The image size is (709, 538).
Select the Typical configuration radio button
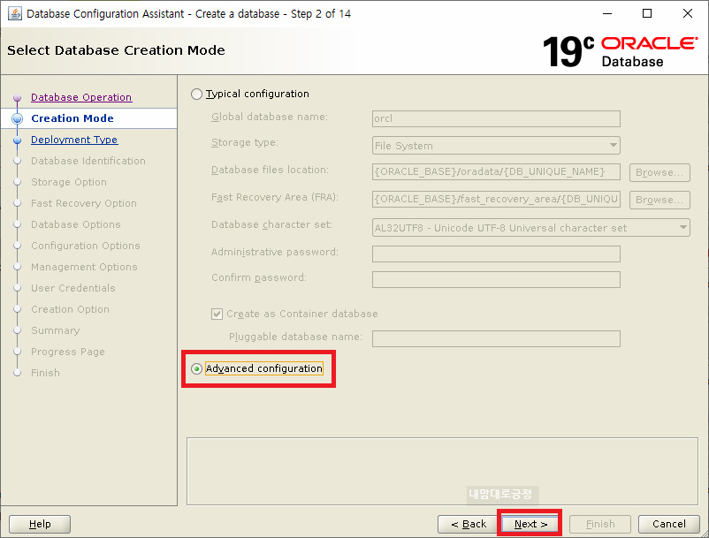(196, 94)
